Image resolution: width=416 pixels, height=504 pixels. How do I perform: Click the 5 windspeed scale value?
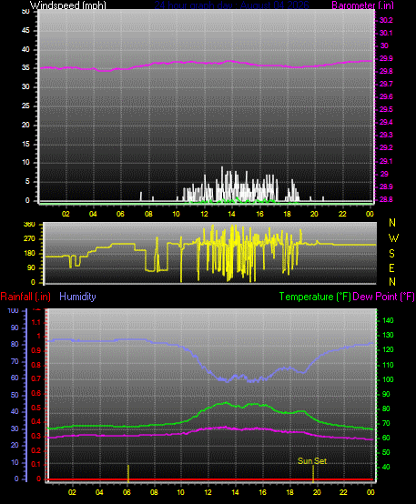(x=27, y=182)
